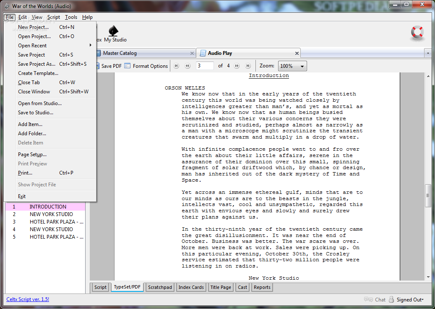Go to first page navigation icon
This screenshot has height=309, width=435.
[x=176, y=66]
